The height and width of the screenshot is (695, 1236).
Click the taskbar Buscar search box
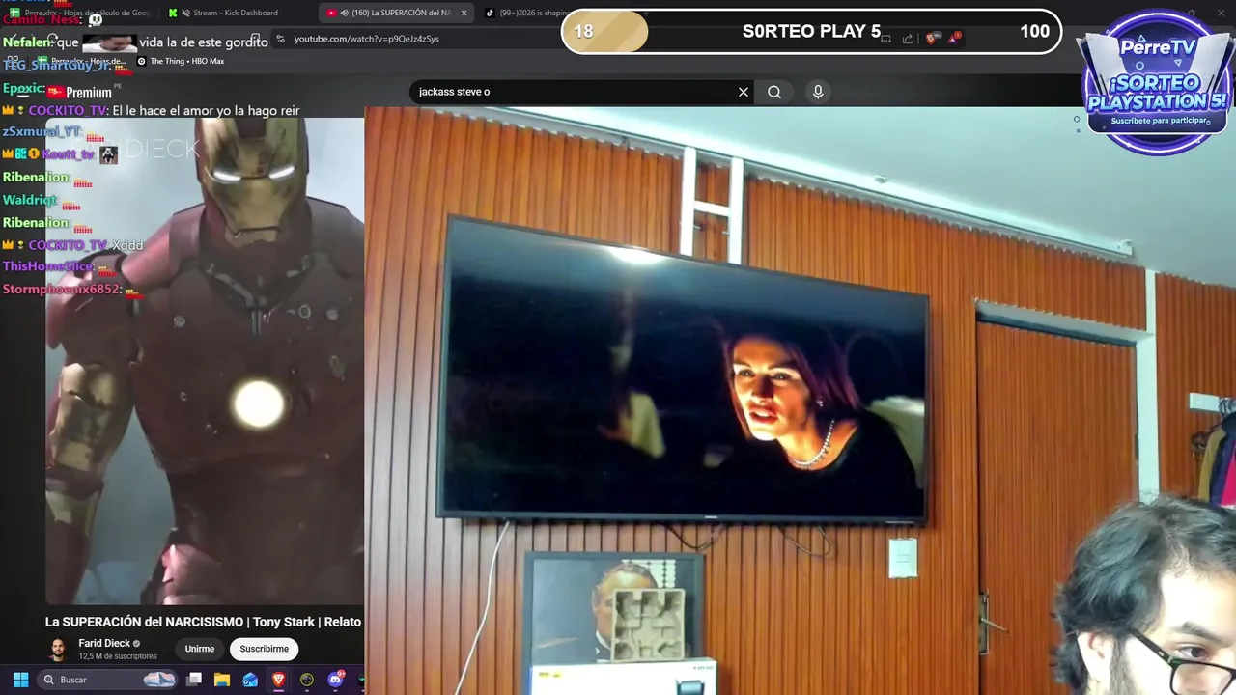pos(108,680)
